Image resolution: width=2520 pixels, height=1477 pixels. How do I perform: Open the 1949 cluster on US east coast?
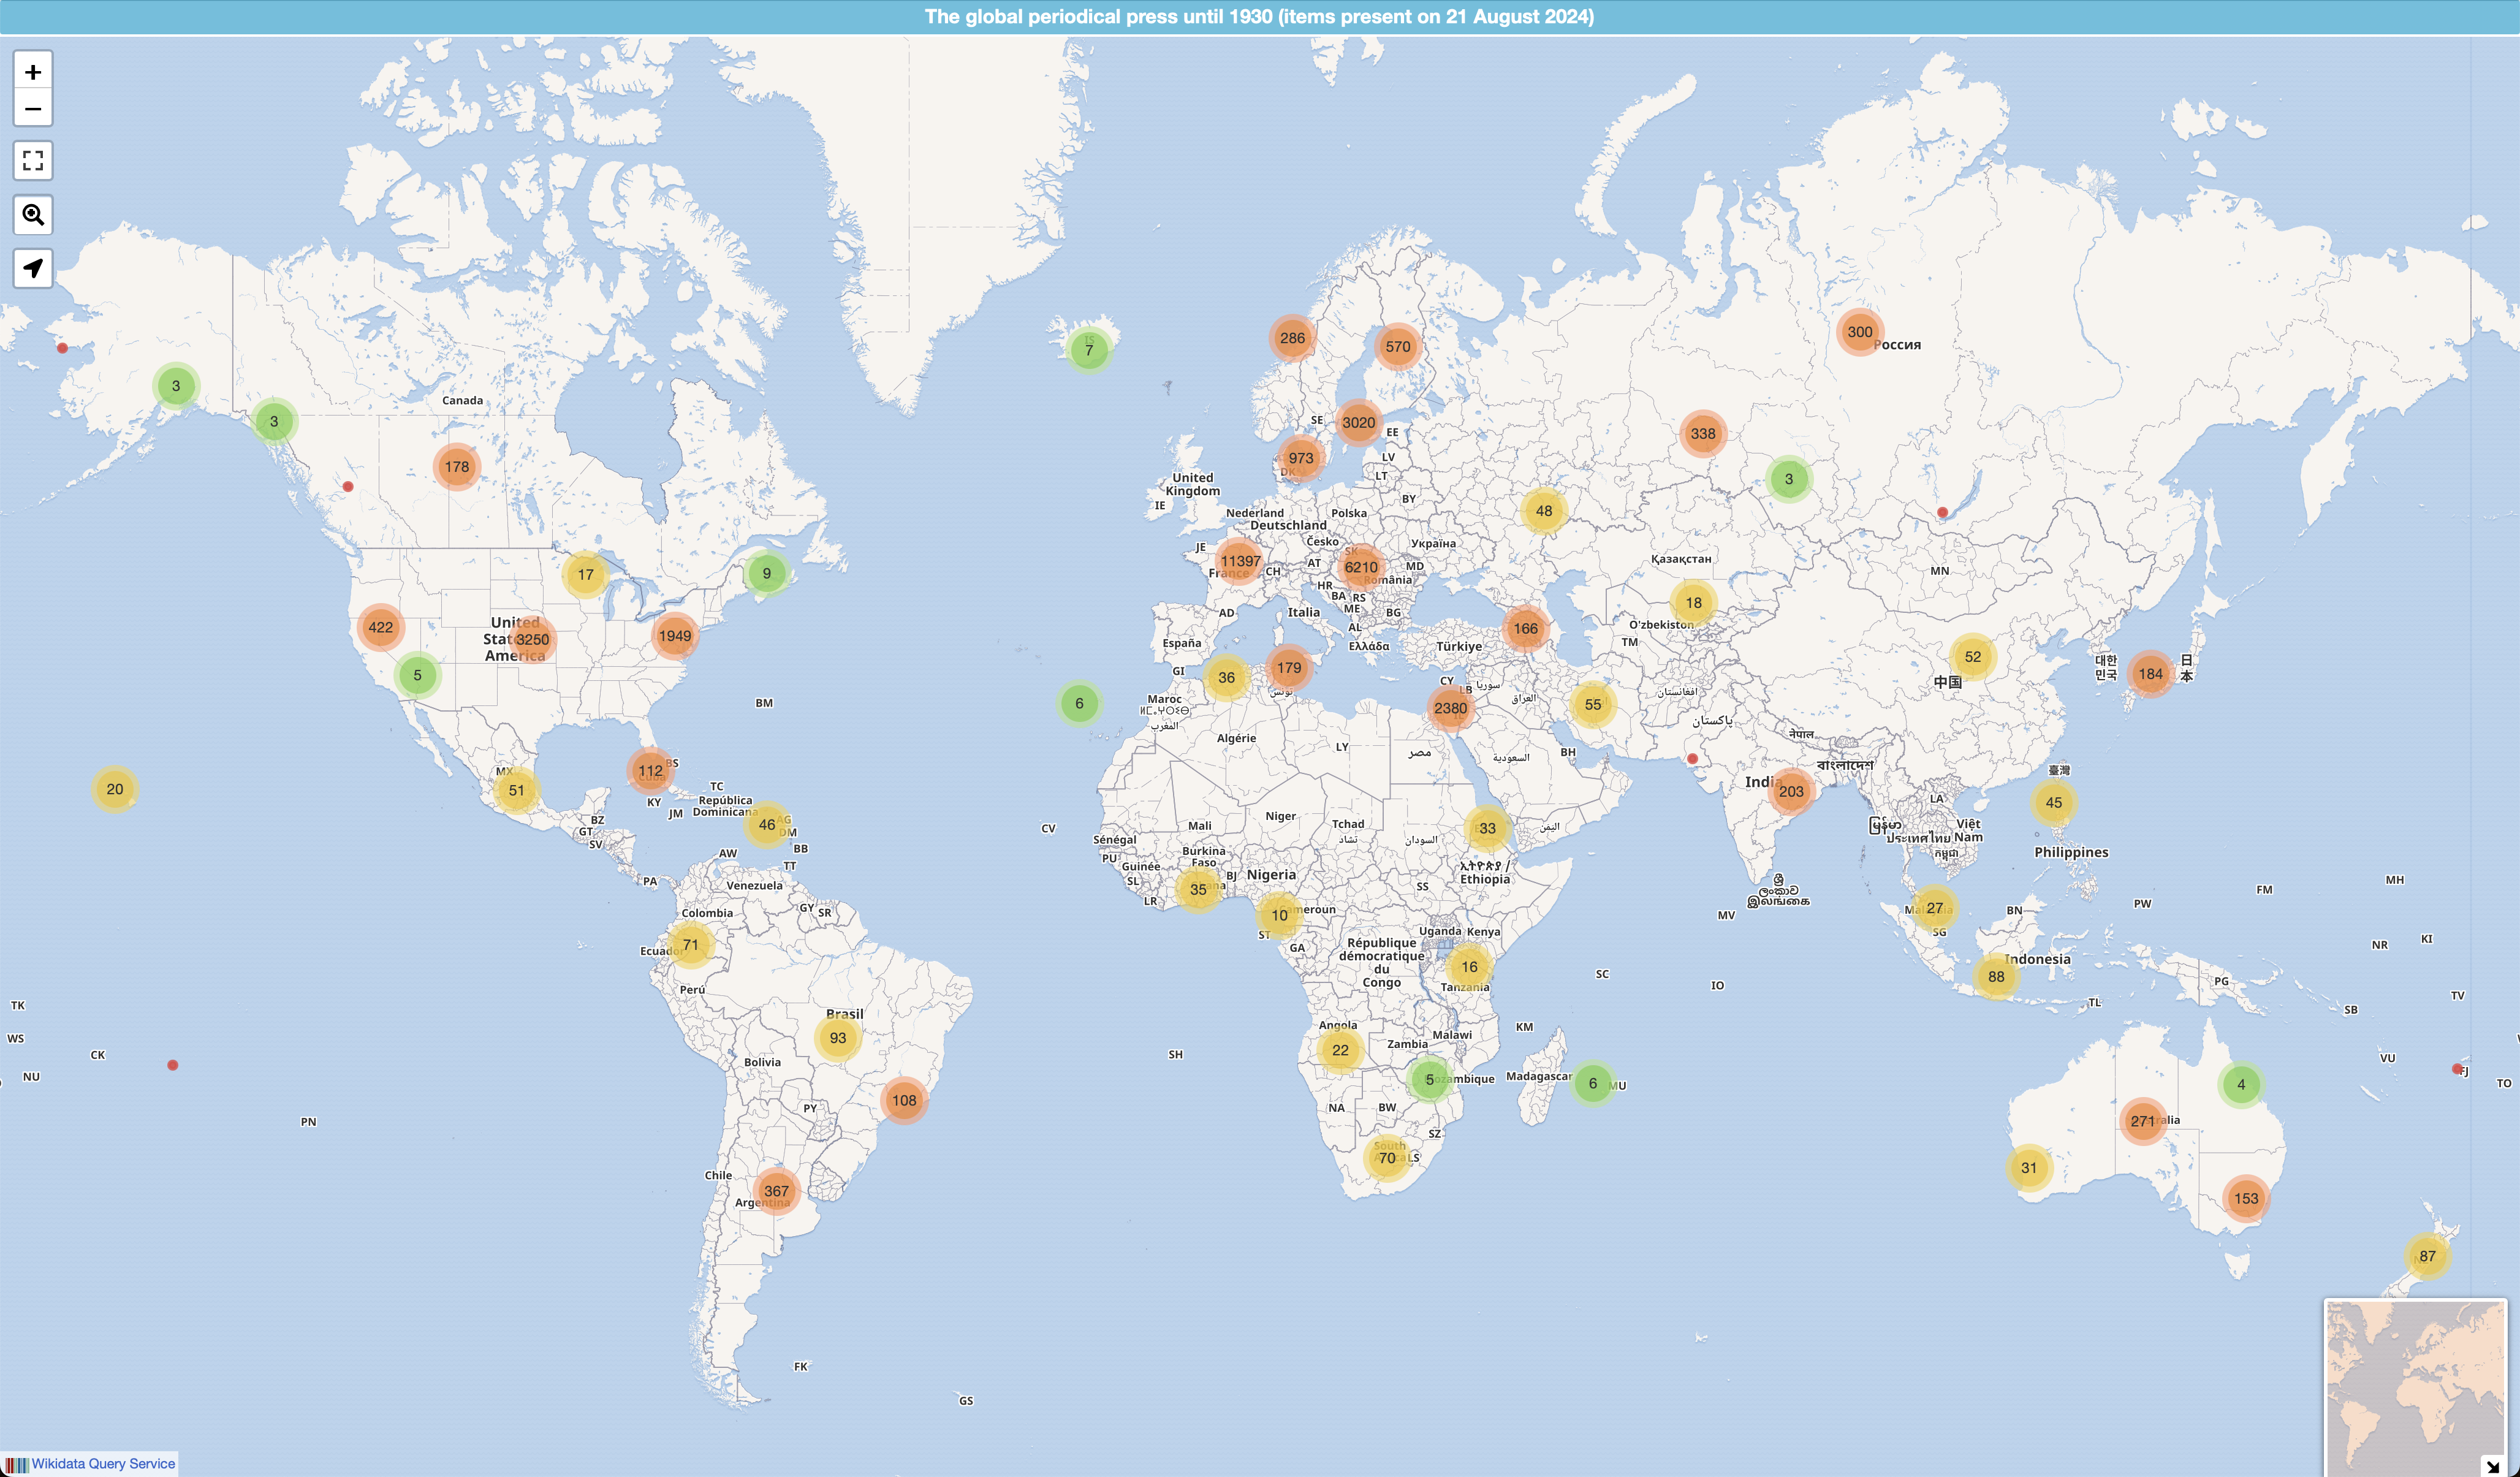[x=675, y=636]
